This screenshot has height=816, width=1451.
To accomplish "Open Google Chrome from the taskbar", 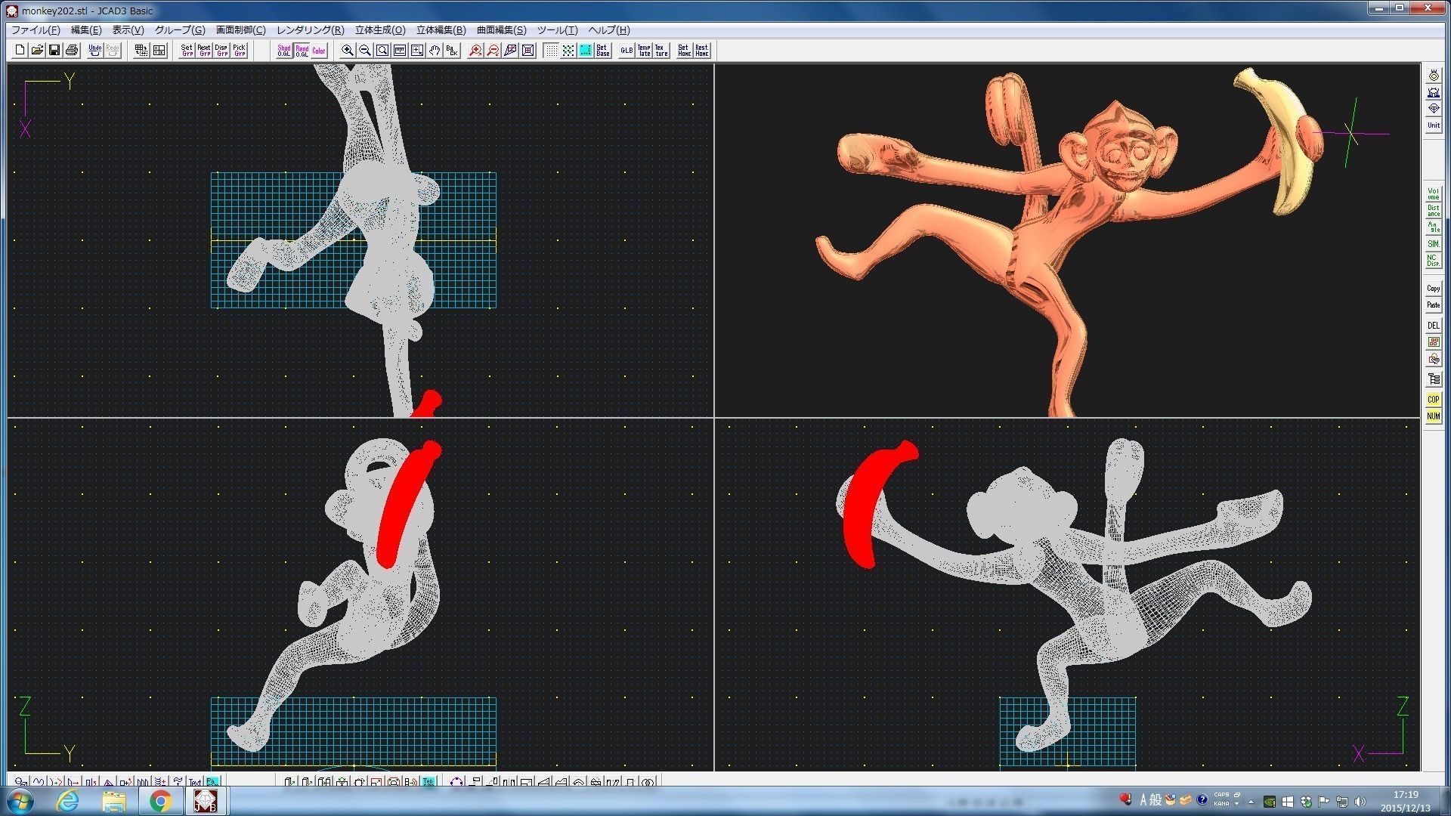I will (160, 801).
